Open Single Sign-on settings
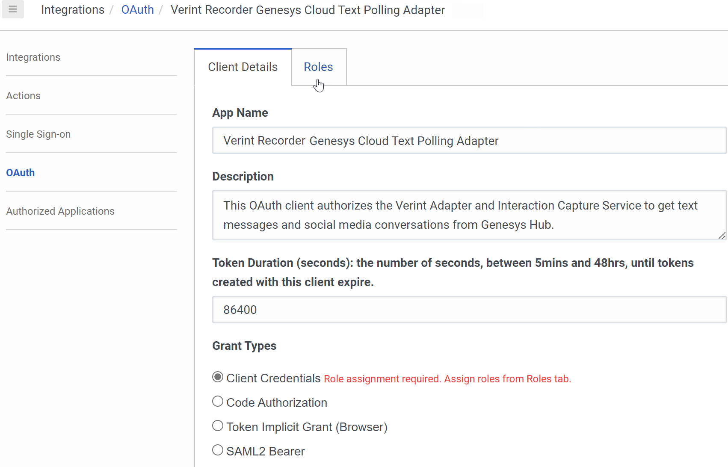The height and width of the screenshot is (467, 728). point(38,134)
